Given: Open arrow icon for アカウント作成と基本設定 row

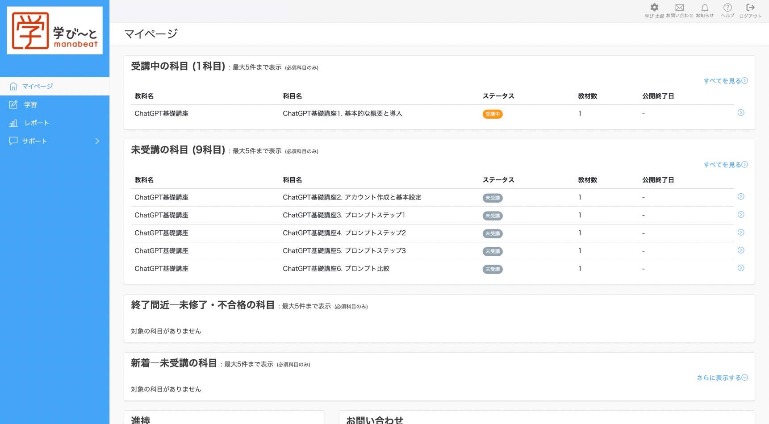Looking at the screenshot, I should (740, 197).
